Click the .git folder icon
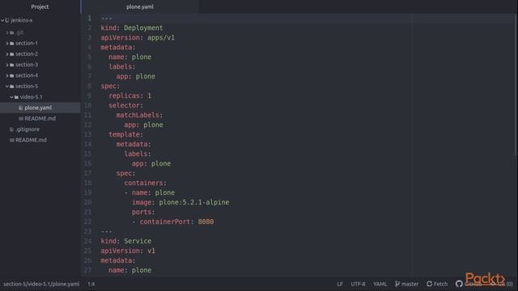The image size is (518, 291). pos(12,32)
